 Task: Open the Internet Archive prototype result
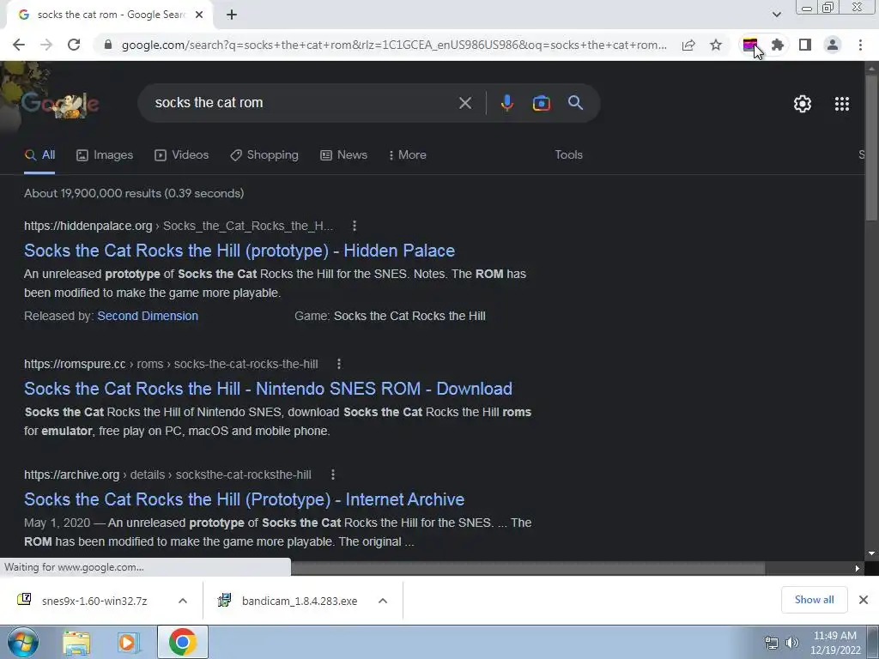click(x=245, y=499)
